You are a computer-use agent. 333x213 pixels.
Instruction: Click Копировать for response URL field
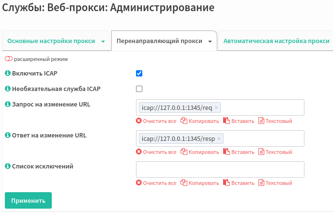(x=204, y=152)
